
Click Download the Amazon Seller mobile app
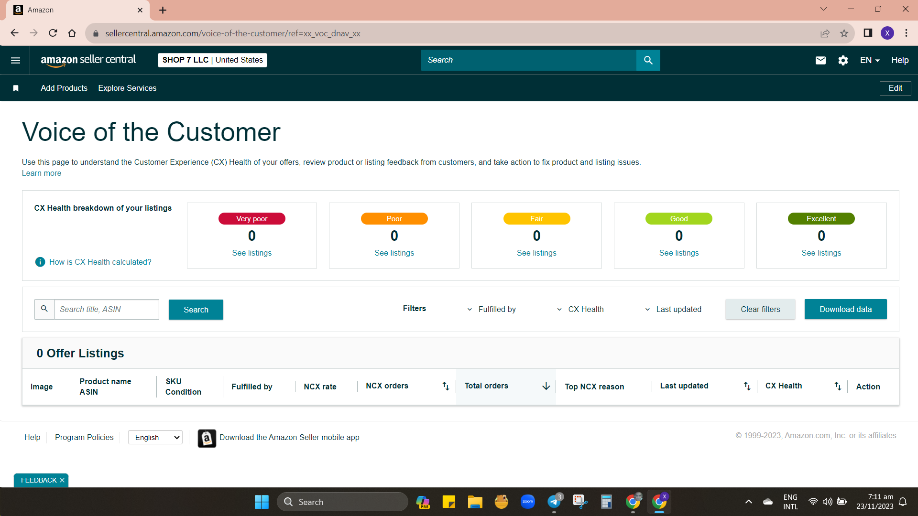[289, 438]
